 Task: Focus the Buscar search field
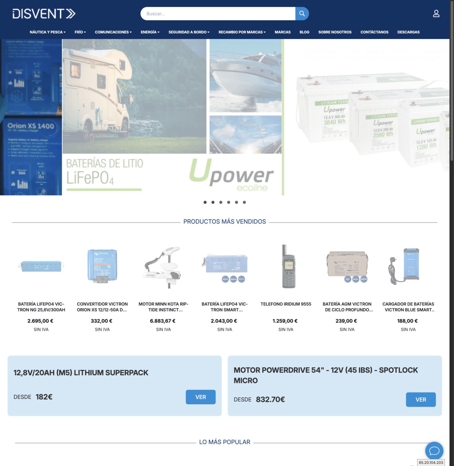tap(218, 14)
